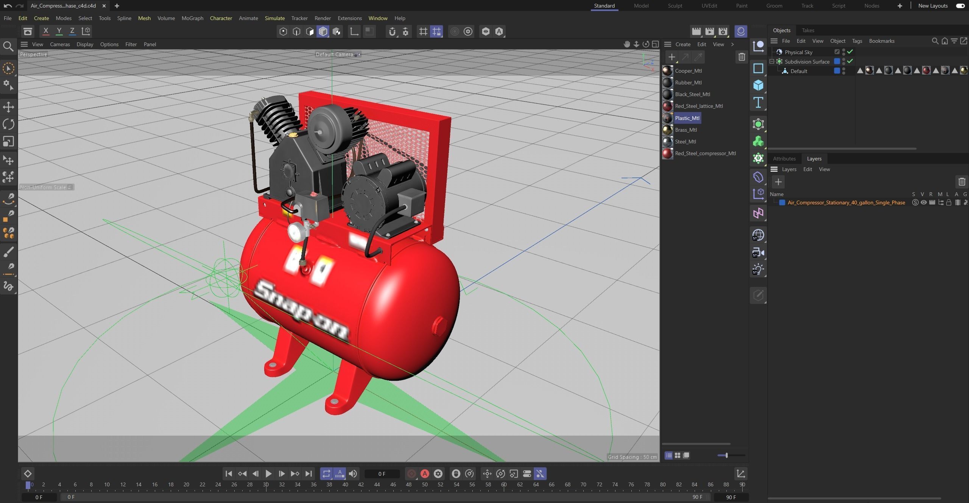Select the Rotate tool in left toolbar

(8, 124)
